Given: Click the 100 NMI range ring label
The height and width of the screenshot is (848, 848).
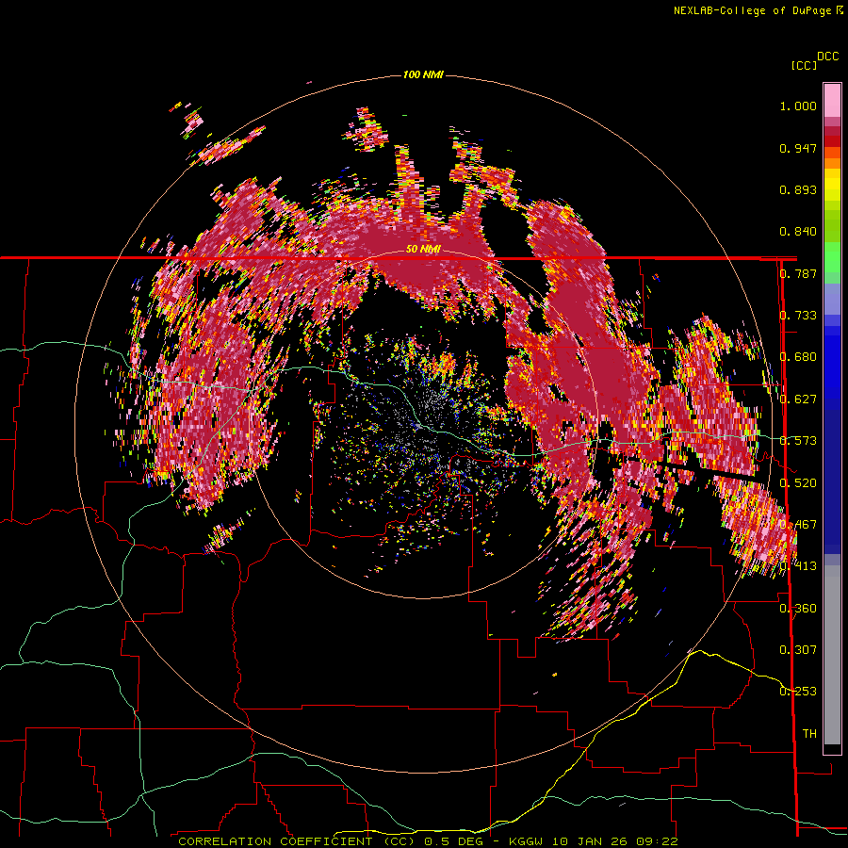Looking at the screenshot, I should coord(423,74).
